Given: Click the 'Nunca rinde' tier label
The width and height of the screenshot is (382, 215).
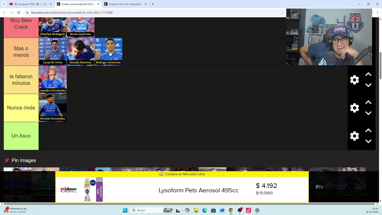Looking at the screenshot, I should tap(21, 108).
